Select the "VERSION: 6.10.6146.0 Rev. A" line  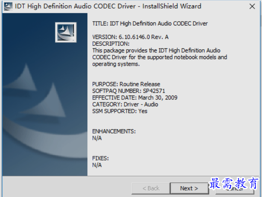click(130, 37)
